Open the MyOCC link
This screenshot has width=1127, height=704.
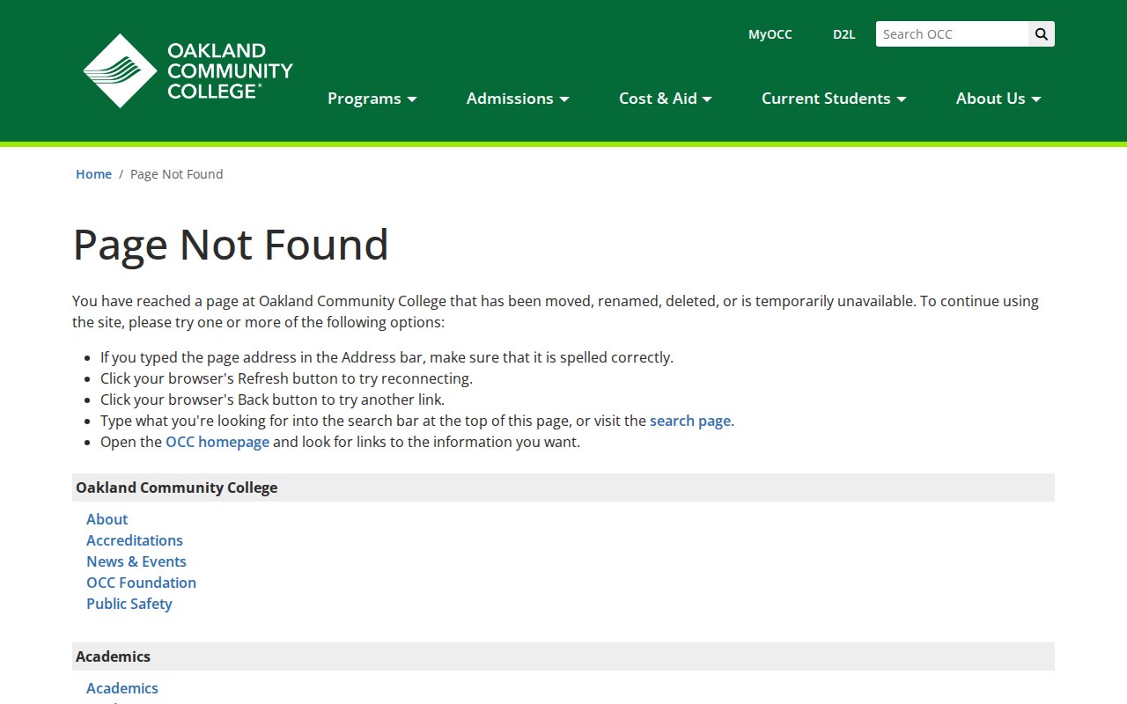tap(770, 34)
